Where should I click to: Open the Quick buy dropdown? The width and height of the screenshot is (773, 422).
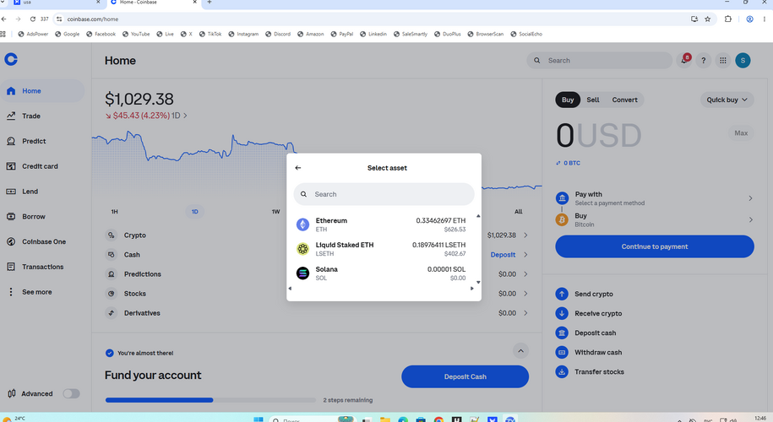(x=727, y=100)
